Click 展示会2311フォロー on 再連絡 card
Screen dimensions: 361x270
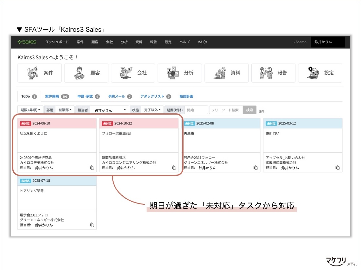click(x=199, y=158)
